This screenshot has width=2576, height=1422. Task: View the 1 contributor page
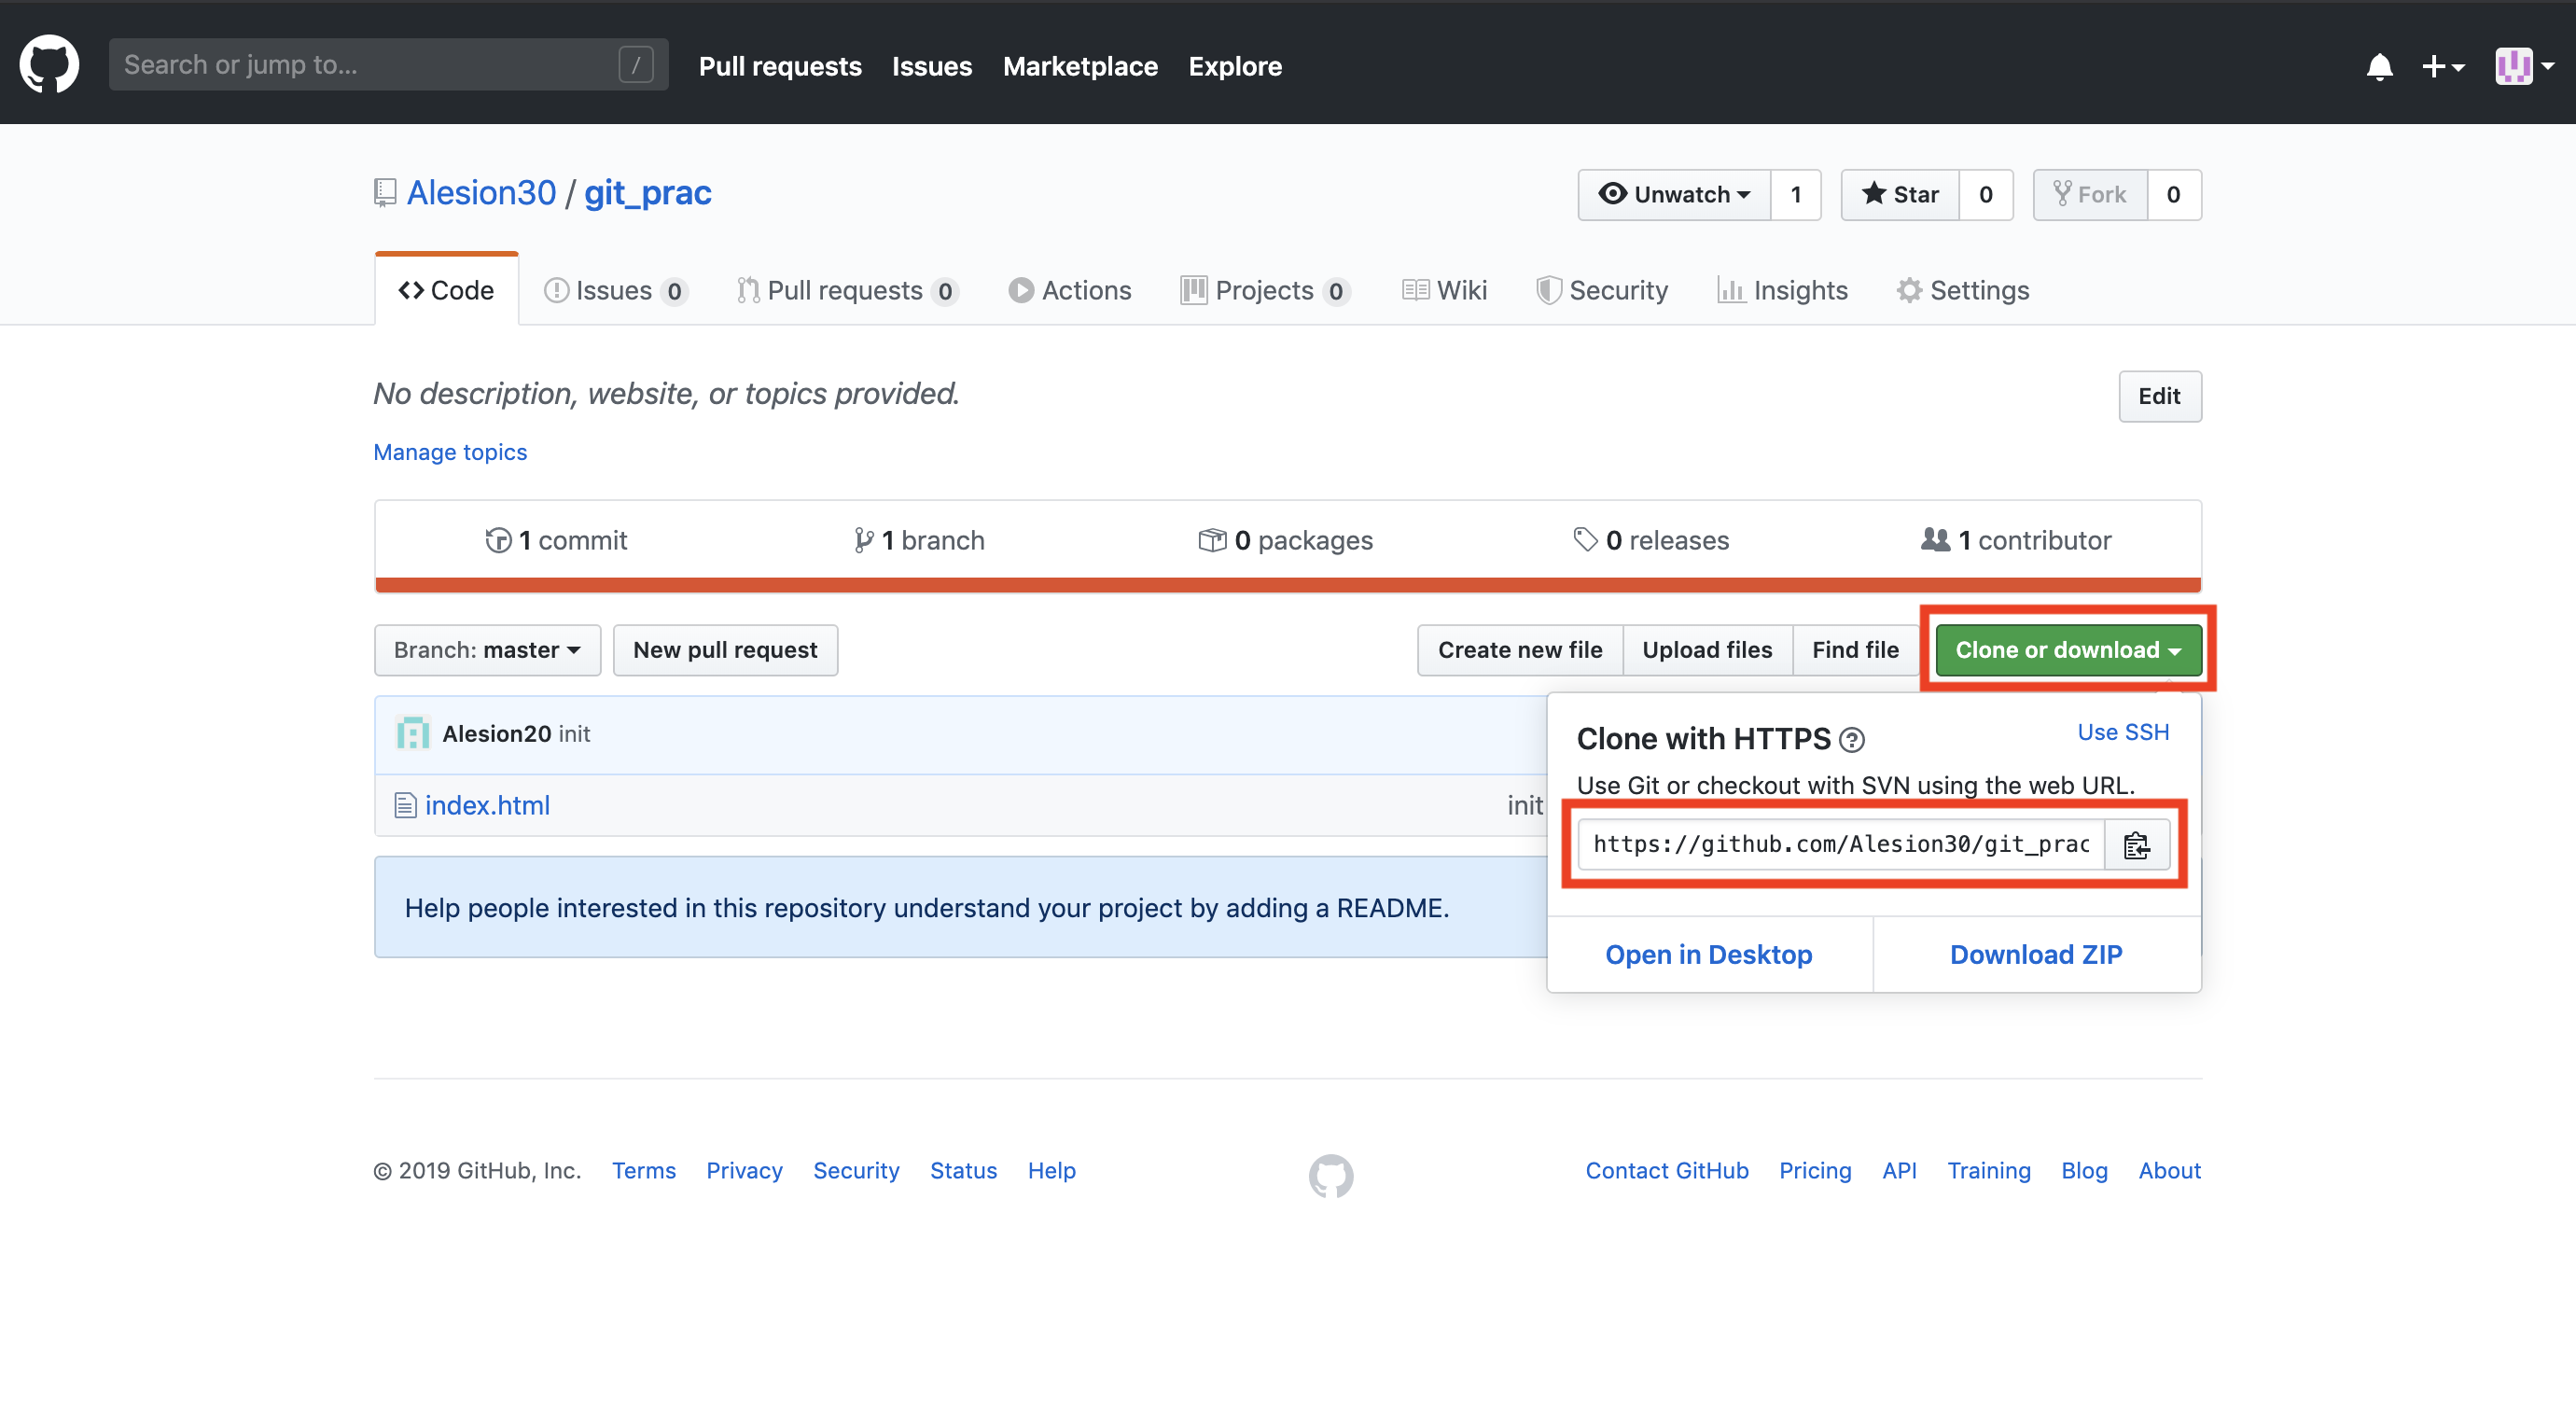pyautogui.click(x=2016, y=540)
